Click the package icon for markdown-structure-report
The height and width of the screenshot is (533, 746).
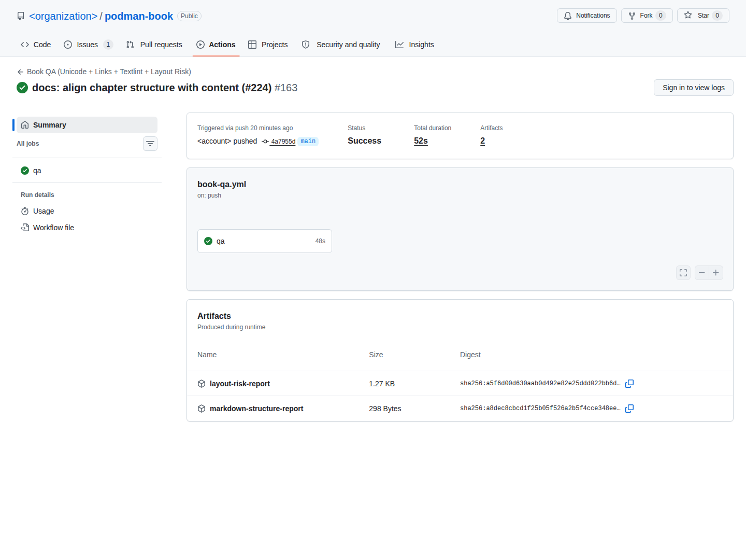(x=202, y=409)
